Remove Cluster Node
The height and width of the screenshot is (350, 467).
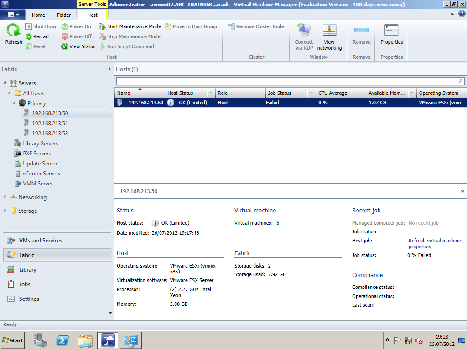click(256, 26)
